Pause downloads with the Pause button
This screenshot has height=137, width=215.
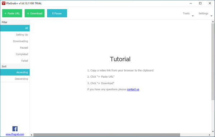click(x=57, y=13)
